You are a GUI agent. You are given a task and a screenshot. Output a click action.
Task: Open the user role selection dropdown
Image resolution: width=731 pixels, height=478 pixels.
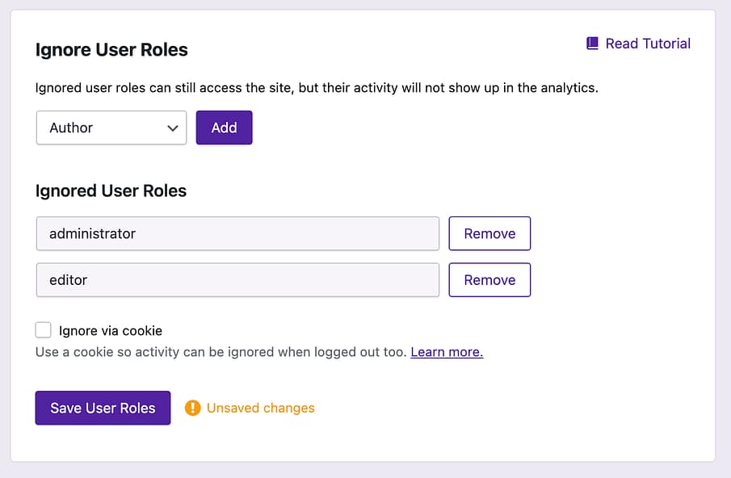(111, 128)
